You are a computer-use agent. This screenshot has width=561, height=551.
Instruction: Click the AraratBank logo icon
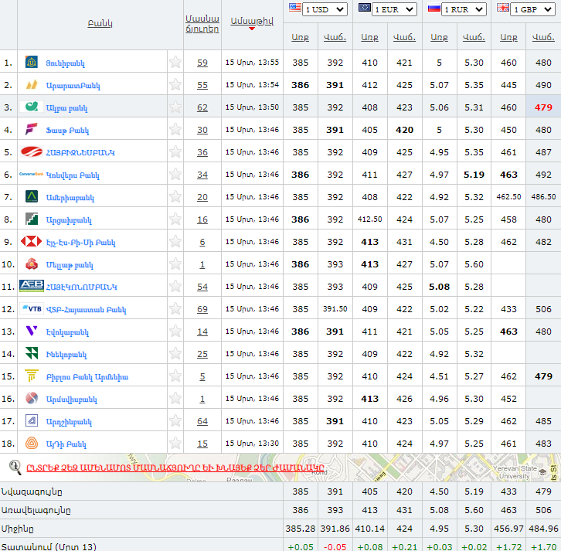(x=32, y=85)
